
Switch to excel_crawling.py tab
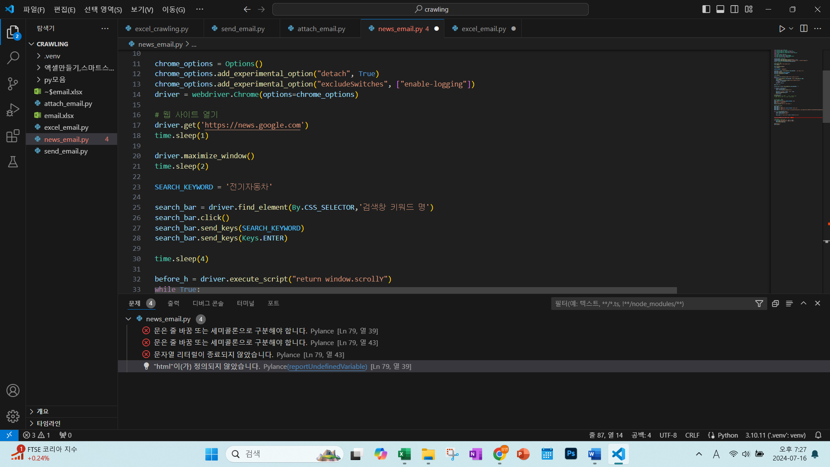(x=161, y=29)
